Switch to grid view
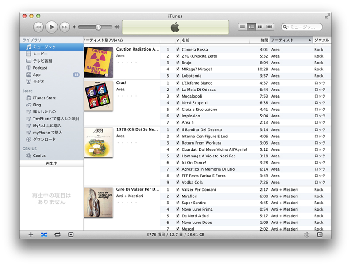This screenshot has width=351, height=266. coord(260,27)
